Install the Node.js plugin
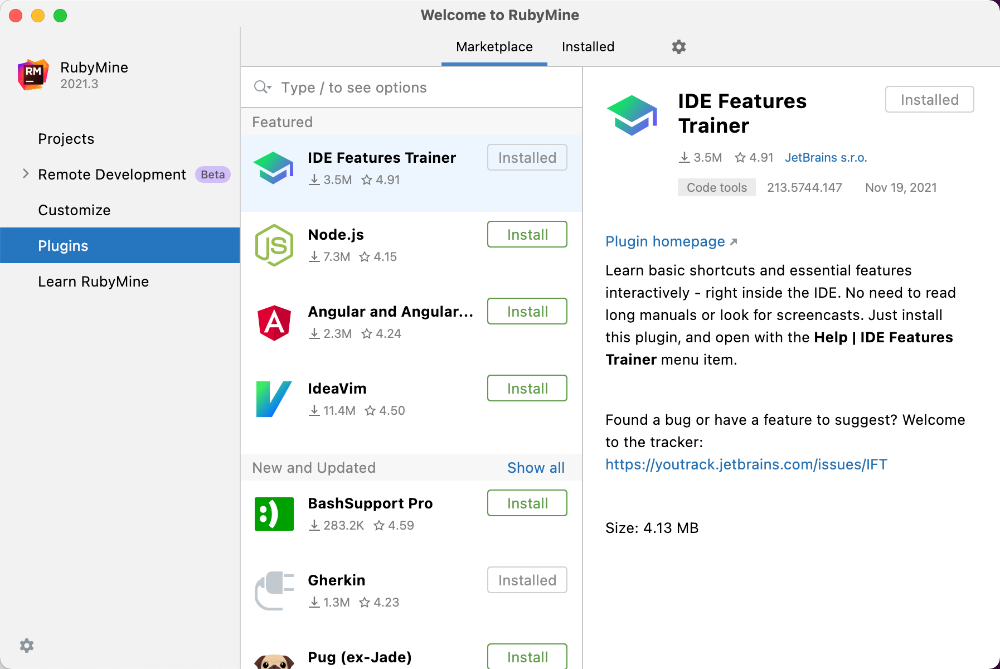Screen dimensions: 1000x669 coord(527,235)
